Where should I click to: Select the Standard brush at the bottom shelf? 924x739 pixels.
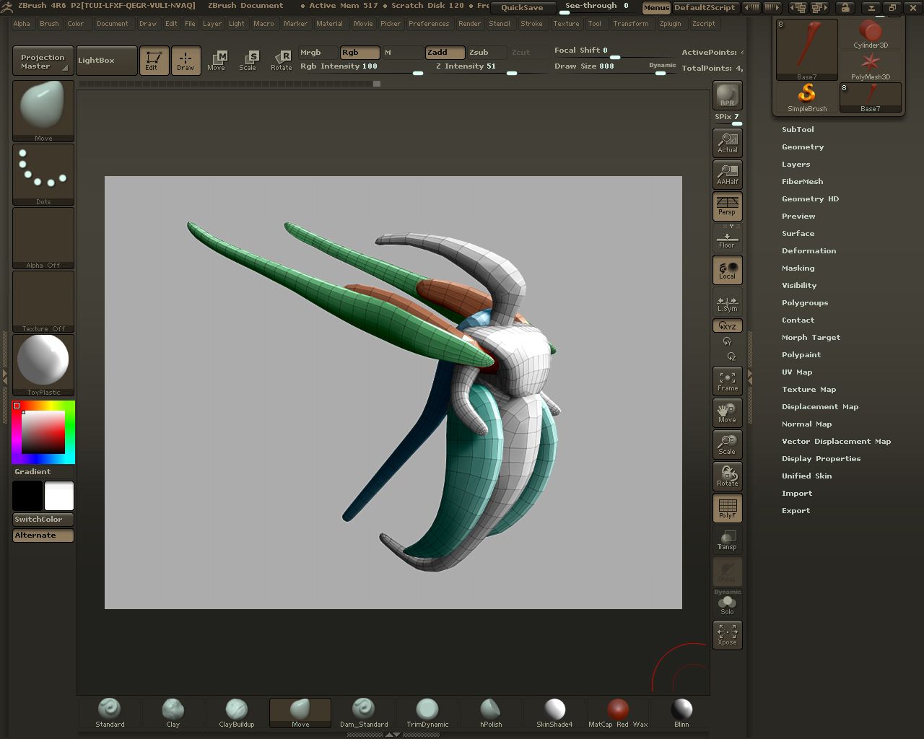(110, 713)
